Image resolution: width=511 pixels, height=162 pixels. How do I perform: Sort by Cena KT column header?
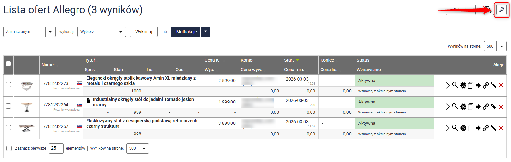(x=213, y=60)
